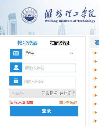Click the user silhouette icon
99x126 pixels.
(x=16, y=67)
